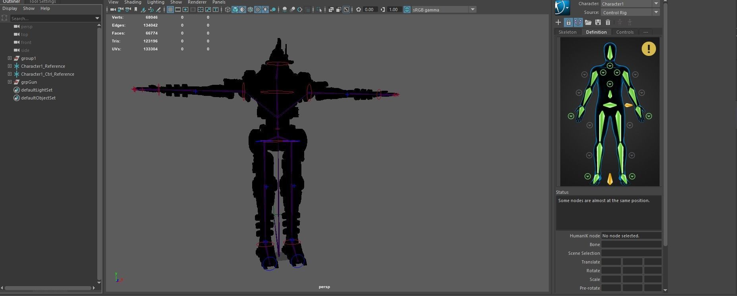
Task: Toggle the Resolution Gate overlay
Action: 185,10
